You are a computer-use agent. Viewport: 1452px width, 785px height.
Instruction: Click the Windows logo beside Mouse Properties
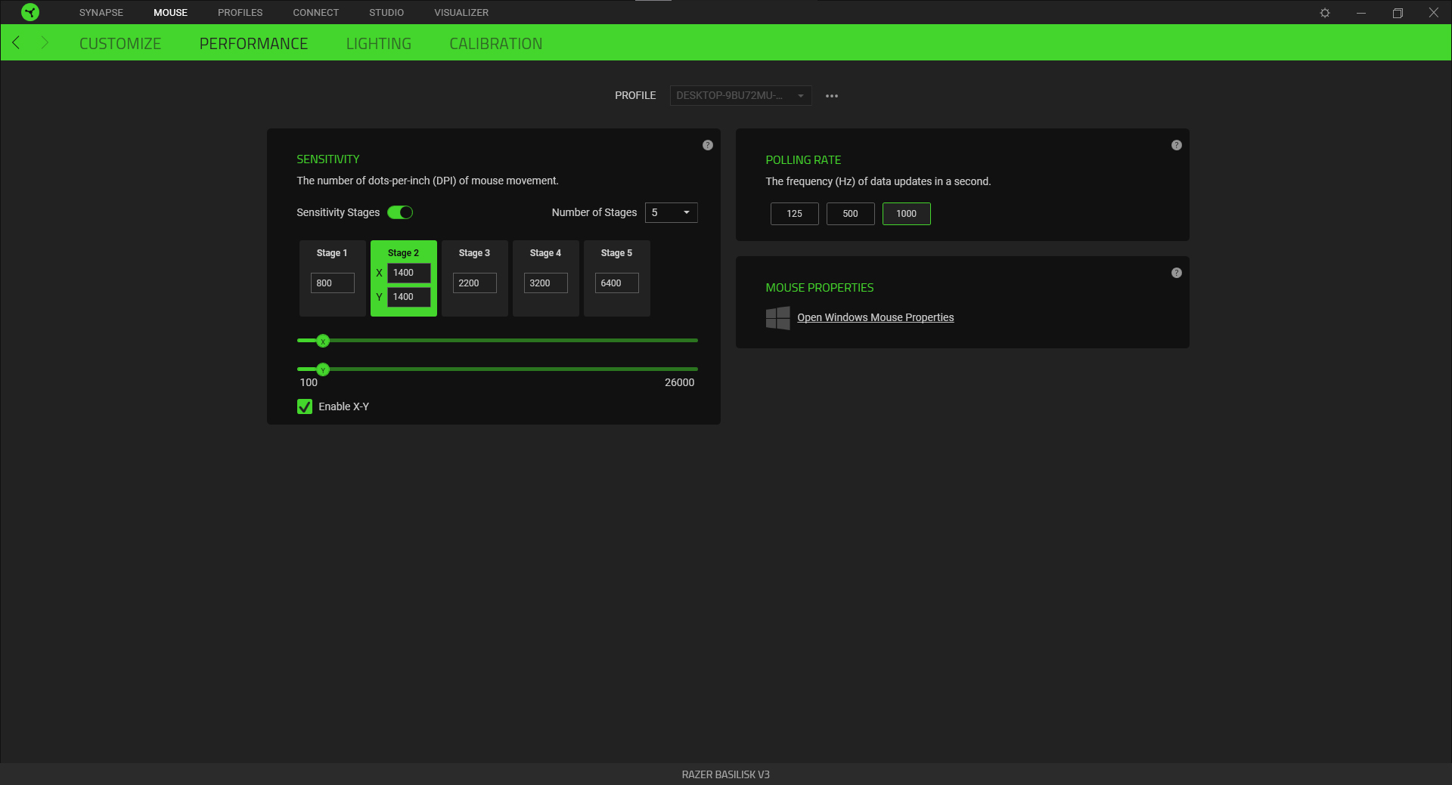777,317
